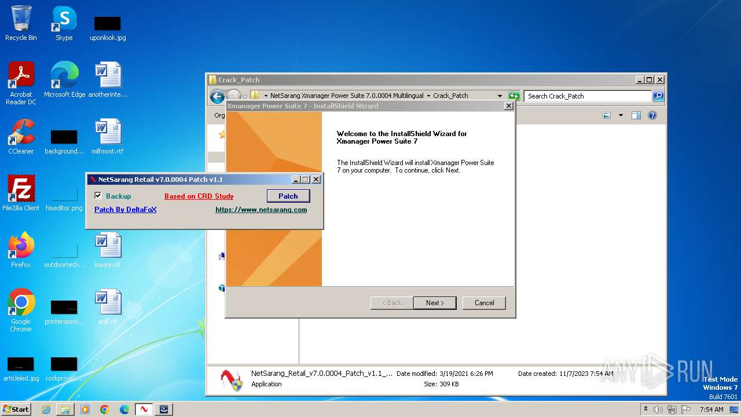Select the articleled.jpg desktop file
The image size is (741, 417).
(x=21, y=368)
